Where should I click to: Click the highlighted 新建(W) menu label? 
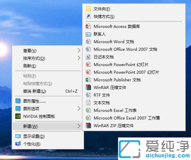click(x=31, y=126)
